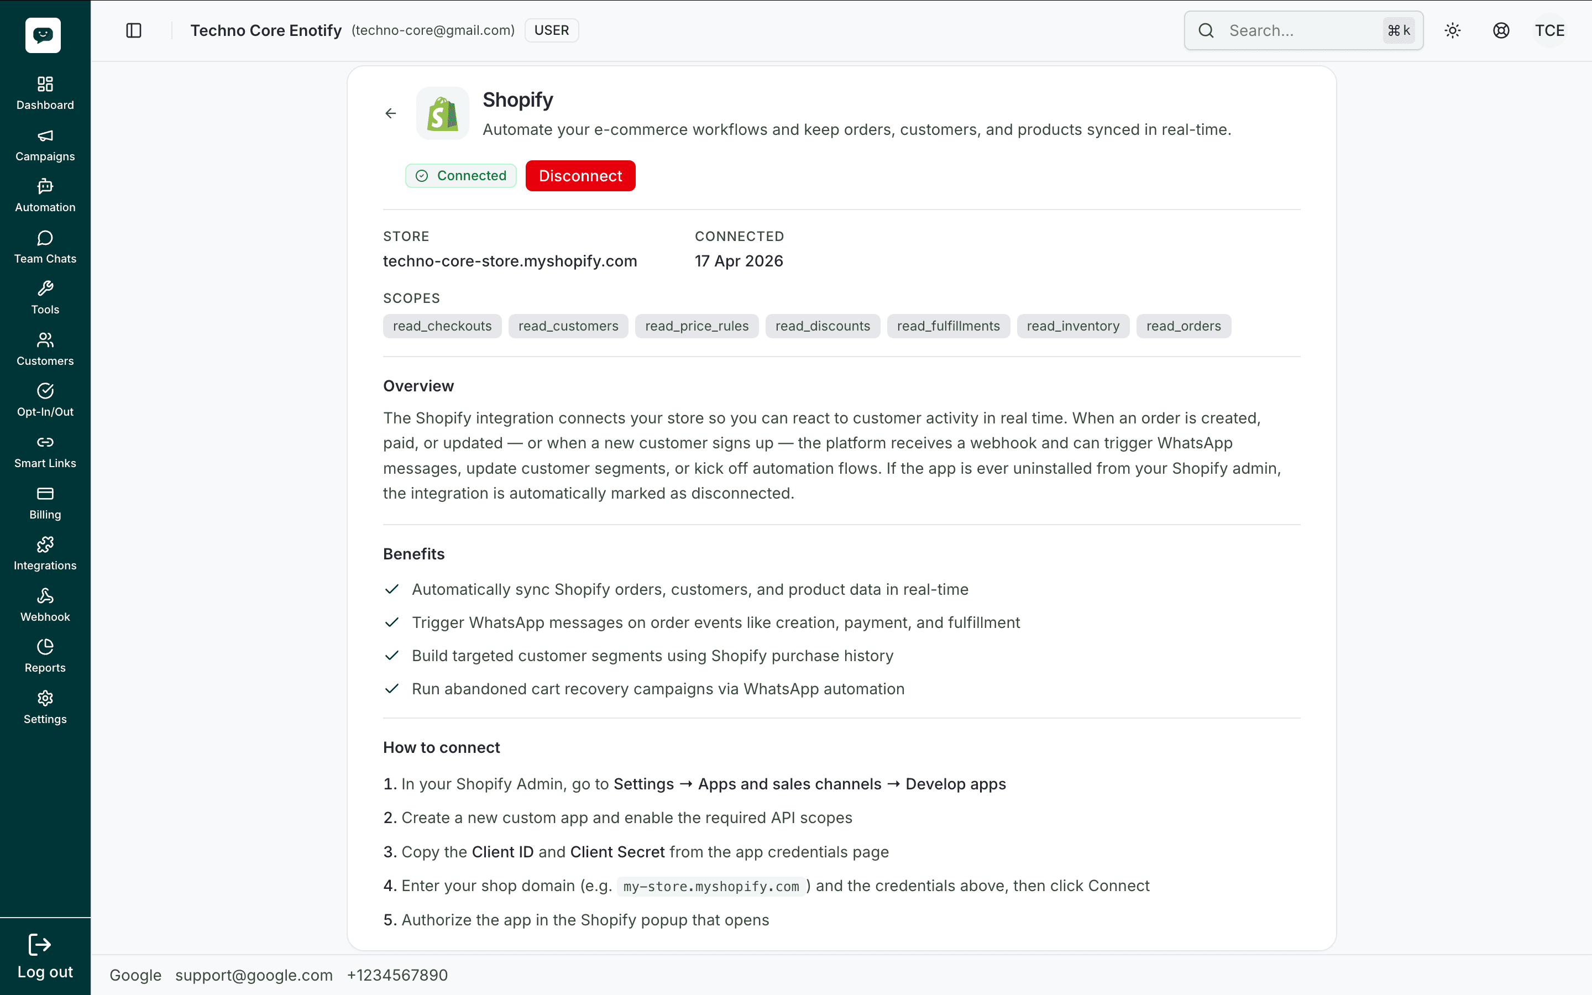1592x995 pixels.
Task: Click the techno-core@gmail.com email text
Action: click(433, 30)
